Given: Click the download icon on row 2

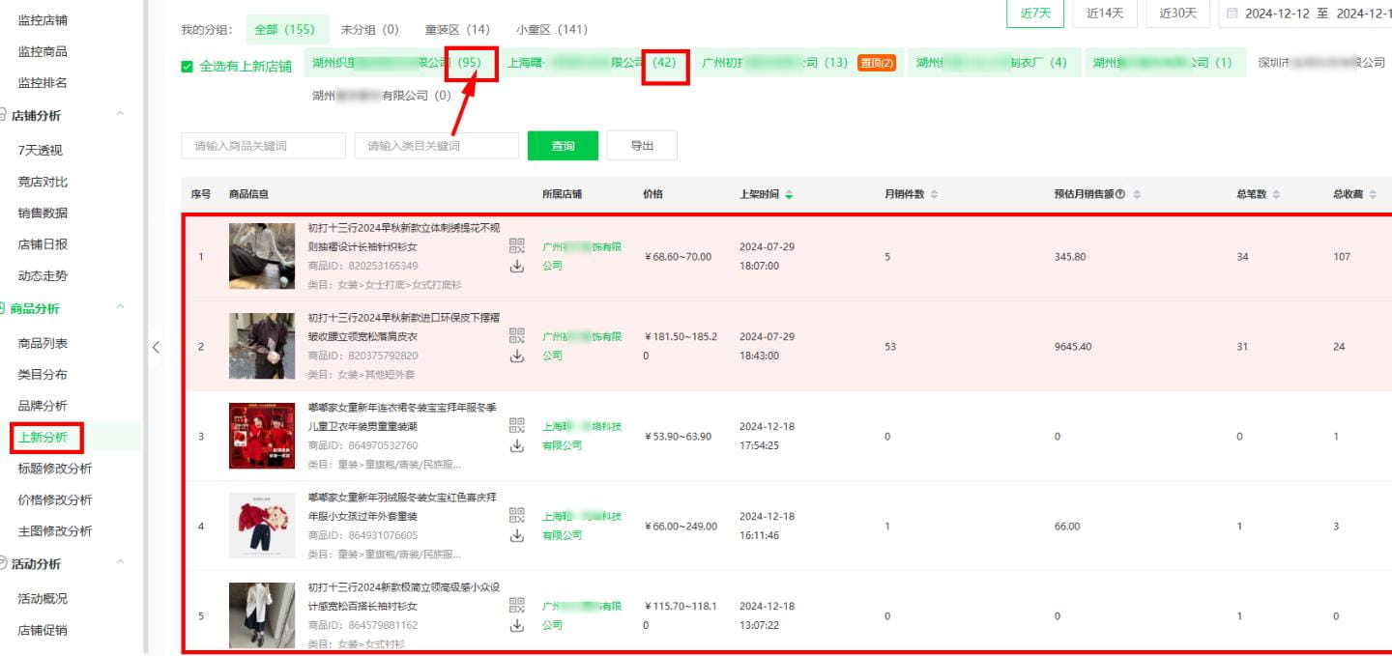Looking at the screenshot, I should [x=515, y=356].
